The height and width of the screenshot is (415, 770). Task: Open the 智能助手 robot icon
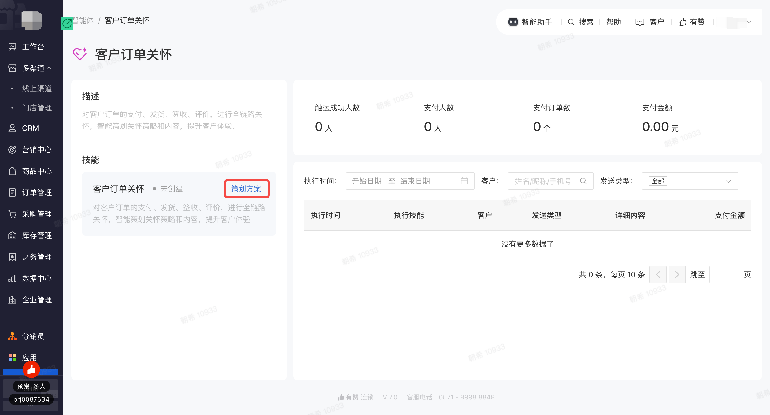pyautogui.click(x=513, y=22)
